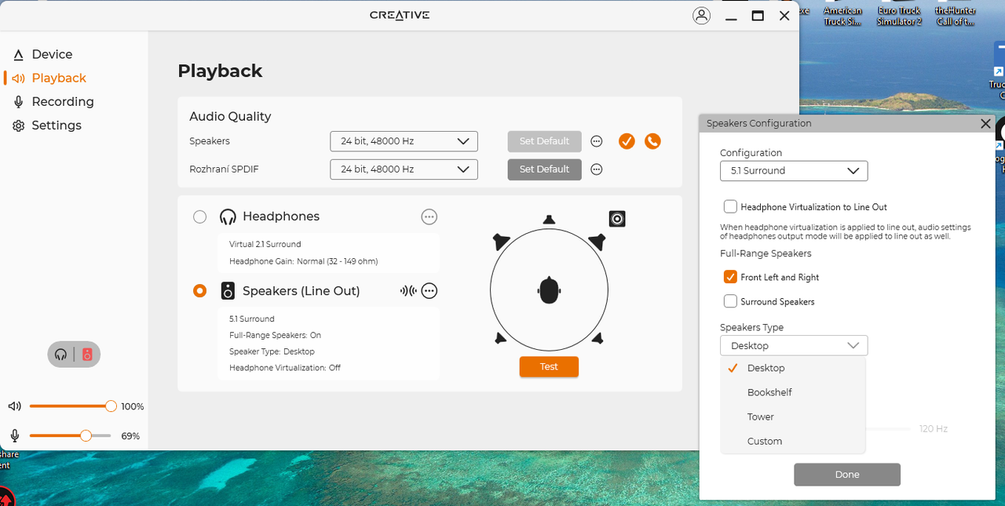Click the microphone icon beside Recording
The image size is (1005, 506).
19,102
